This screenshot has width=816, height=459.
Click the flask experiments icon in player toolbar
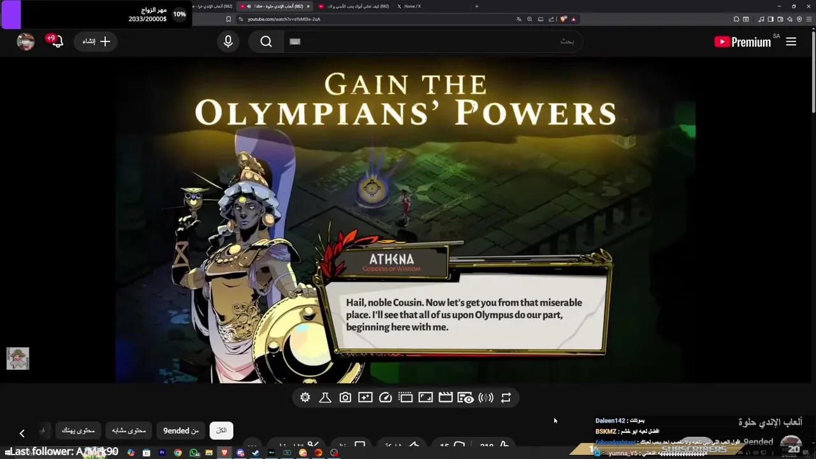[325, 398]
